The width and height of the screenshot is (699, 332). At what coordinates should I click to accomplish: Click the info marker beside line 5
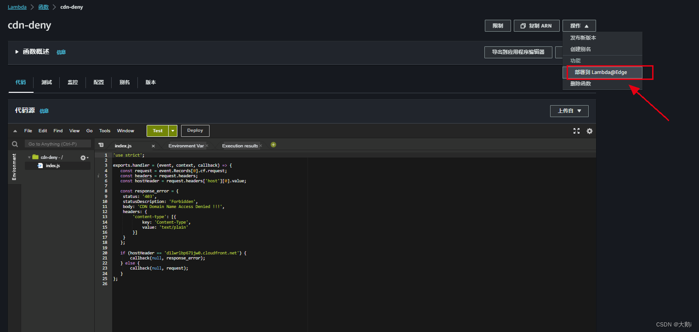[98, 176]
